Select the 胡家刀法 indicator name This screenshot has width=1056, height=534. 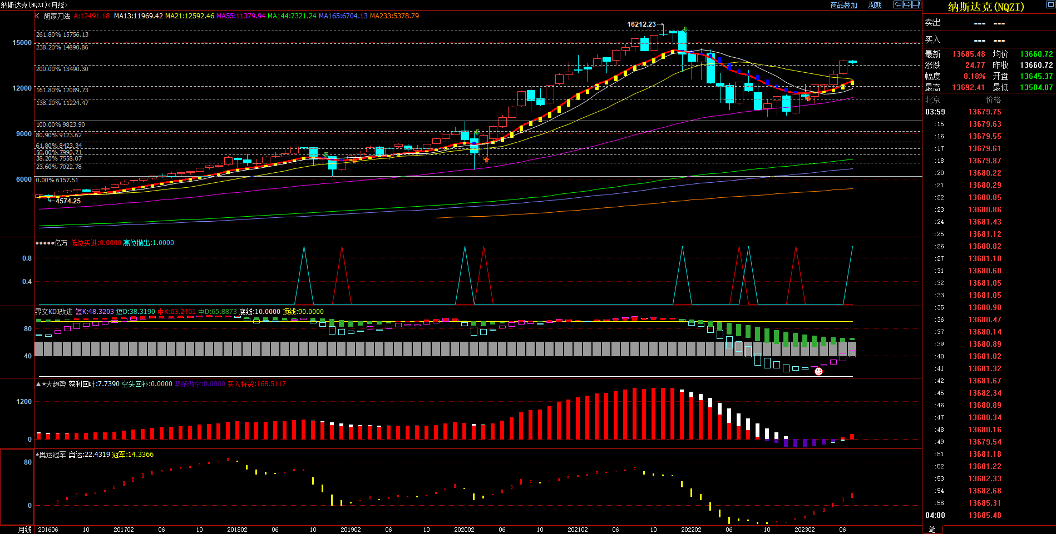57,16
